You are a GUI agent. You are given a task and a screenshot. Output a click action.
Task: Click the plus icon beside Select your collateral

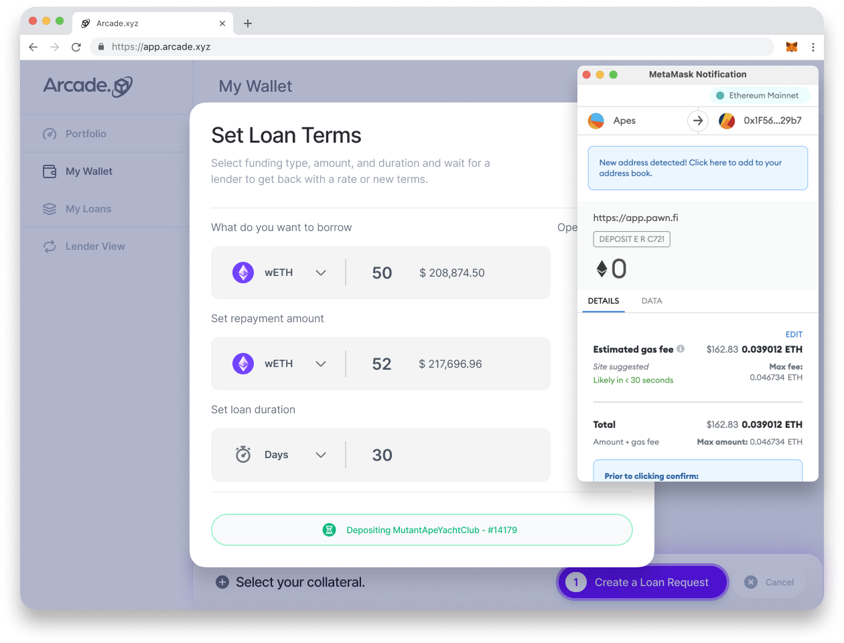coord(222,583)
